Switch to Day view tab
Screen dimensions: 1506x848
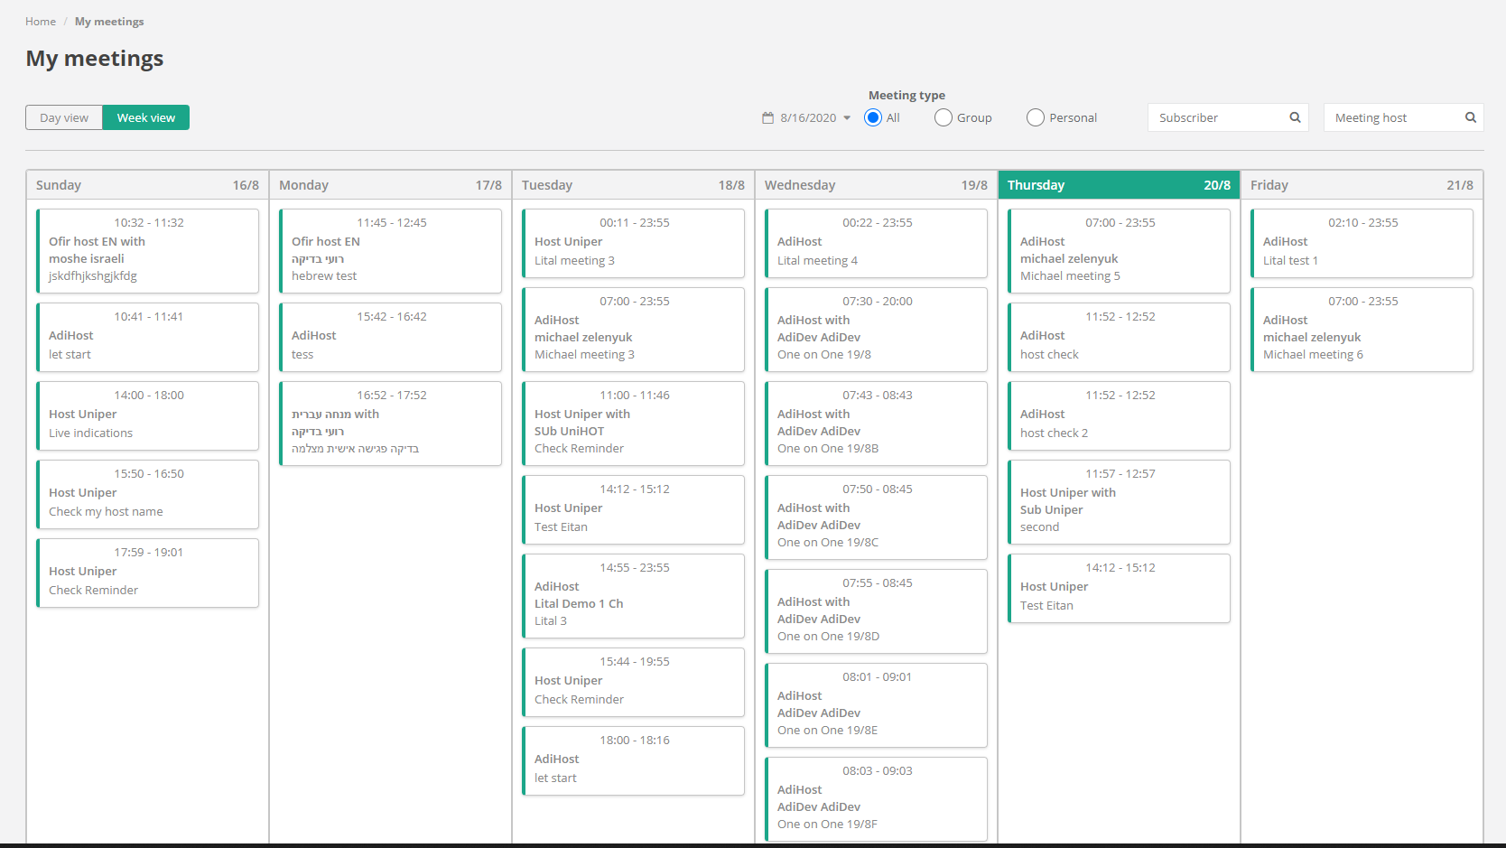[64, 117]
